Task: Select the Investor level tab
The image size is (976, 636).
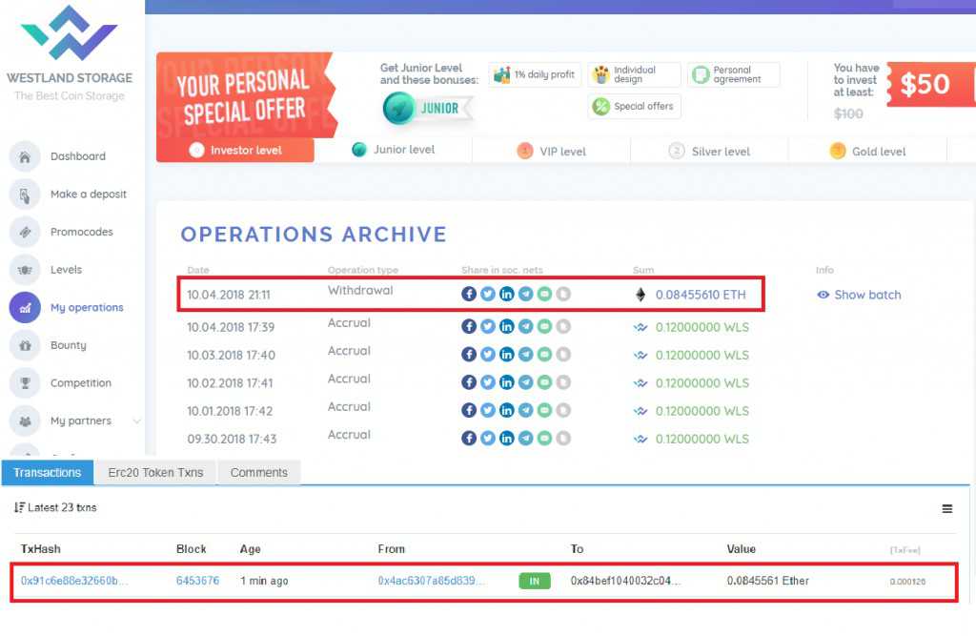Action: (235, 150)
